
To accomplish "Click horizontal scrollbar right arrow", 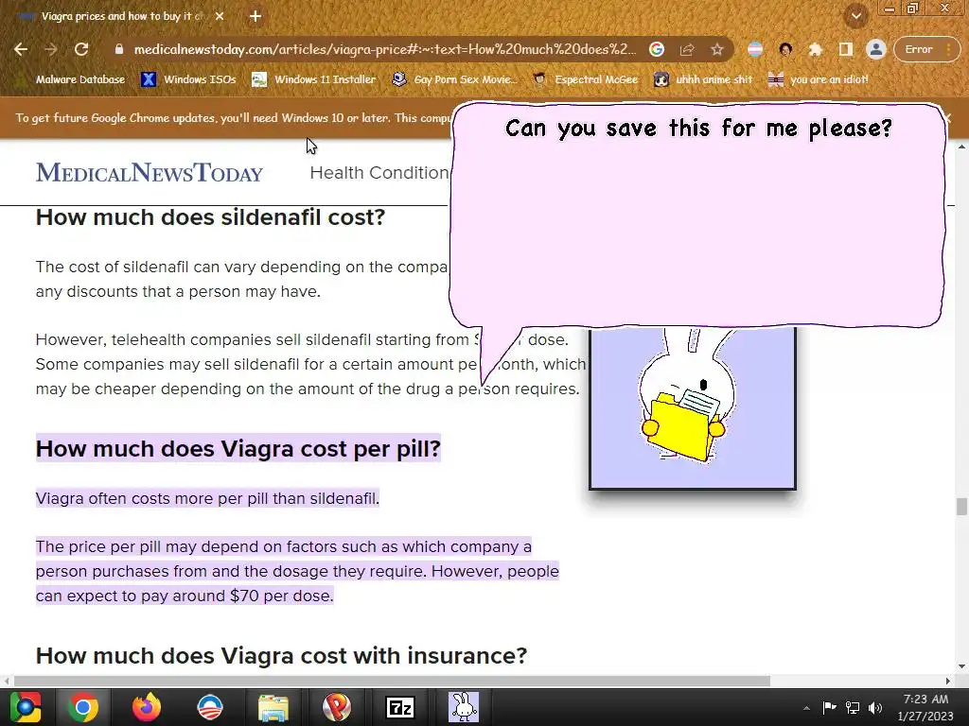I will click(x=947, y=681).
